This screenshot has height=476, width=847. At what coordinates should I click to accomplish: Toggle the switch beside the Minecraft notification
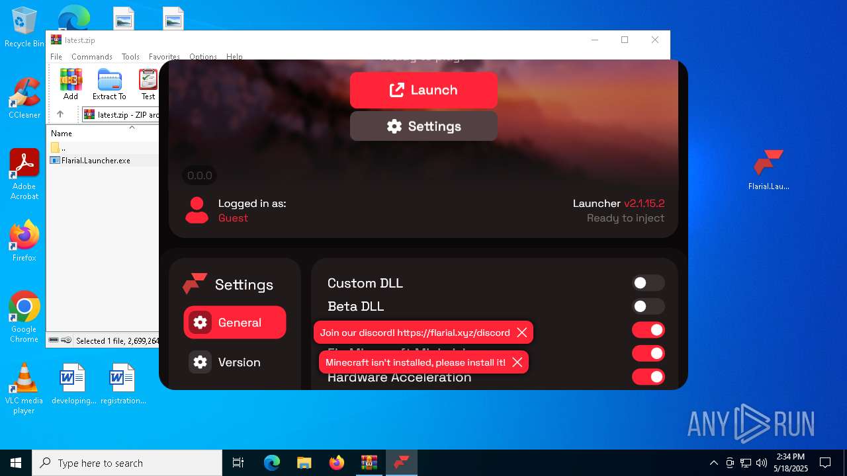point(648,353)
